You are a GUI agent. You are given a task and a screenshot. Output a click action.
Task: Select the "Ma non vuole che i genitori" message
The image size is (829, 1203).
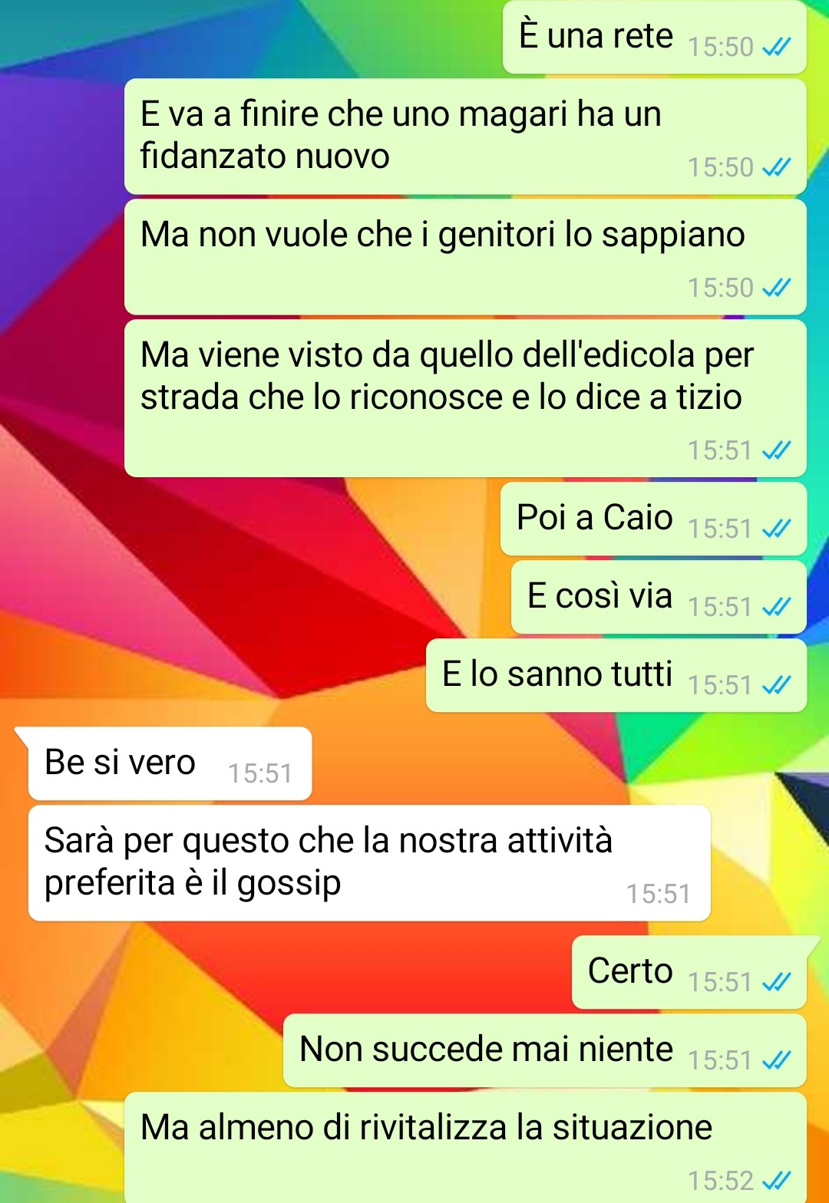(x=465, y=257)
